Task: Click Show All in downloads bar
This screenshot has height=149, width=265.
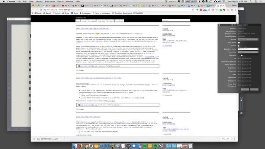Action: [225, 139]
